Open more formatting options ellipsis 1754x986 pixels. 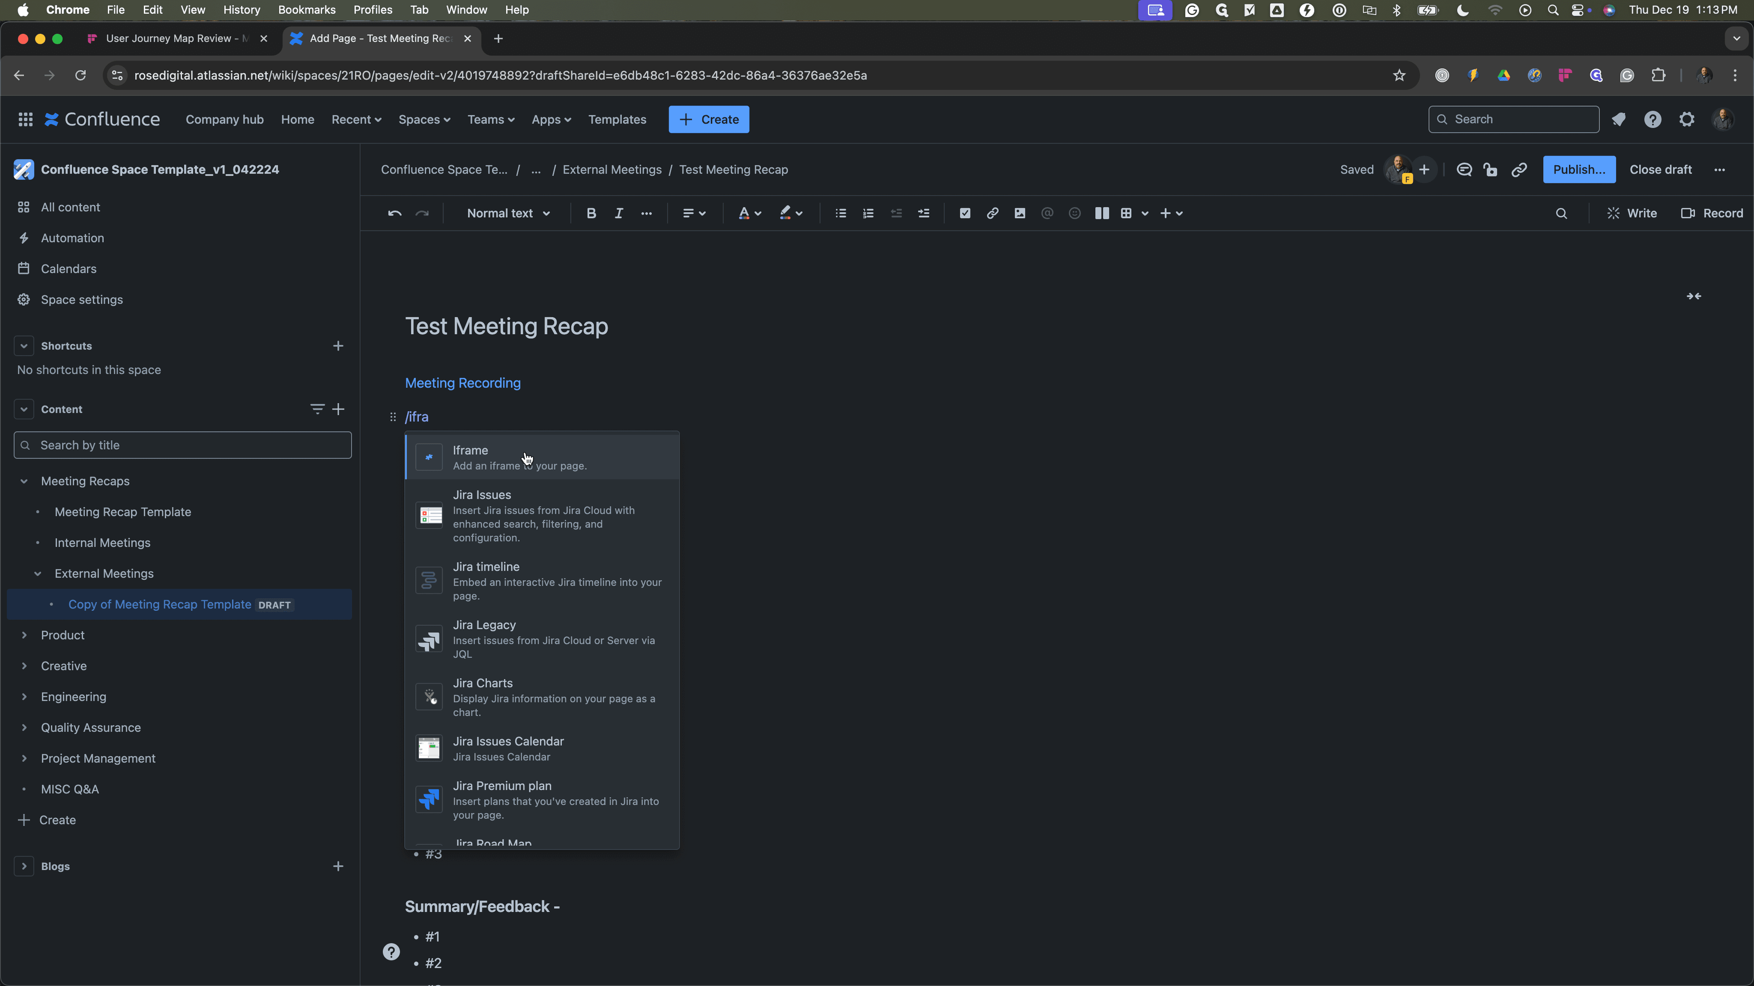click(x=646, y=213)
